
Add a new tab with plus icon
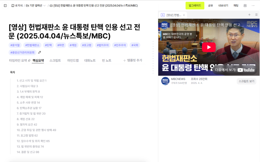click(249, 15)
